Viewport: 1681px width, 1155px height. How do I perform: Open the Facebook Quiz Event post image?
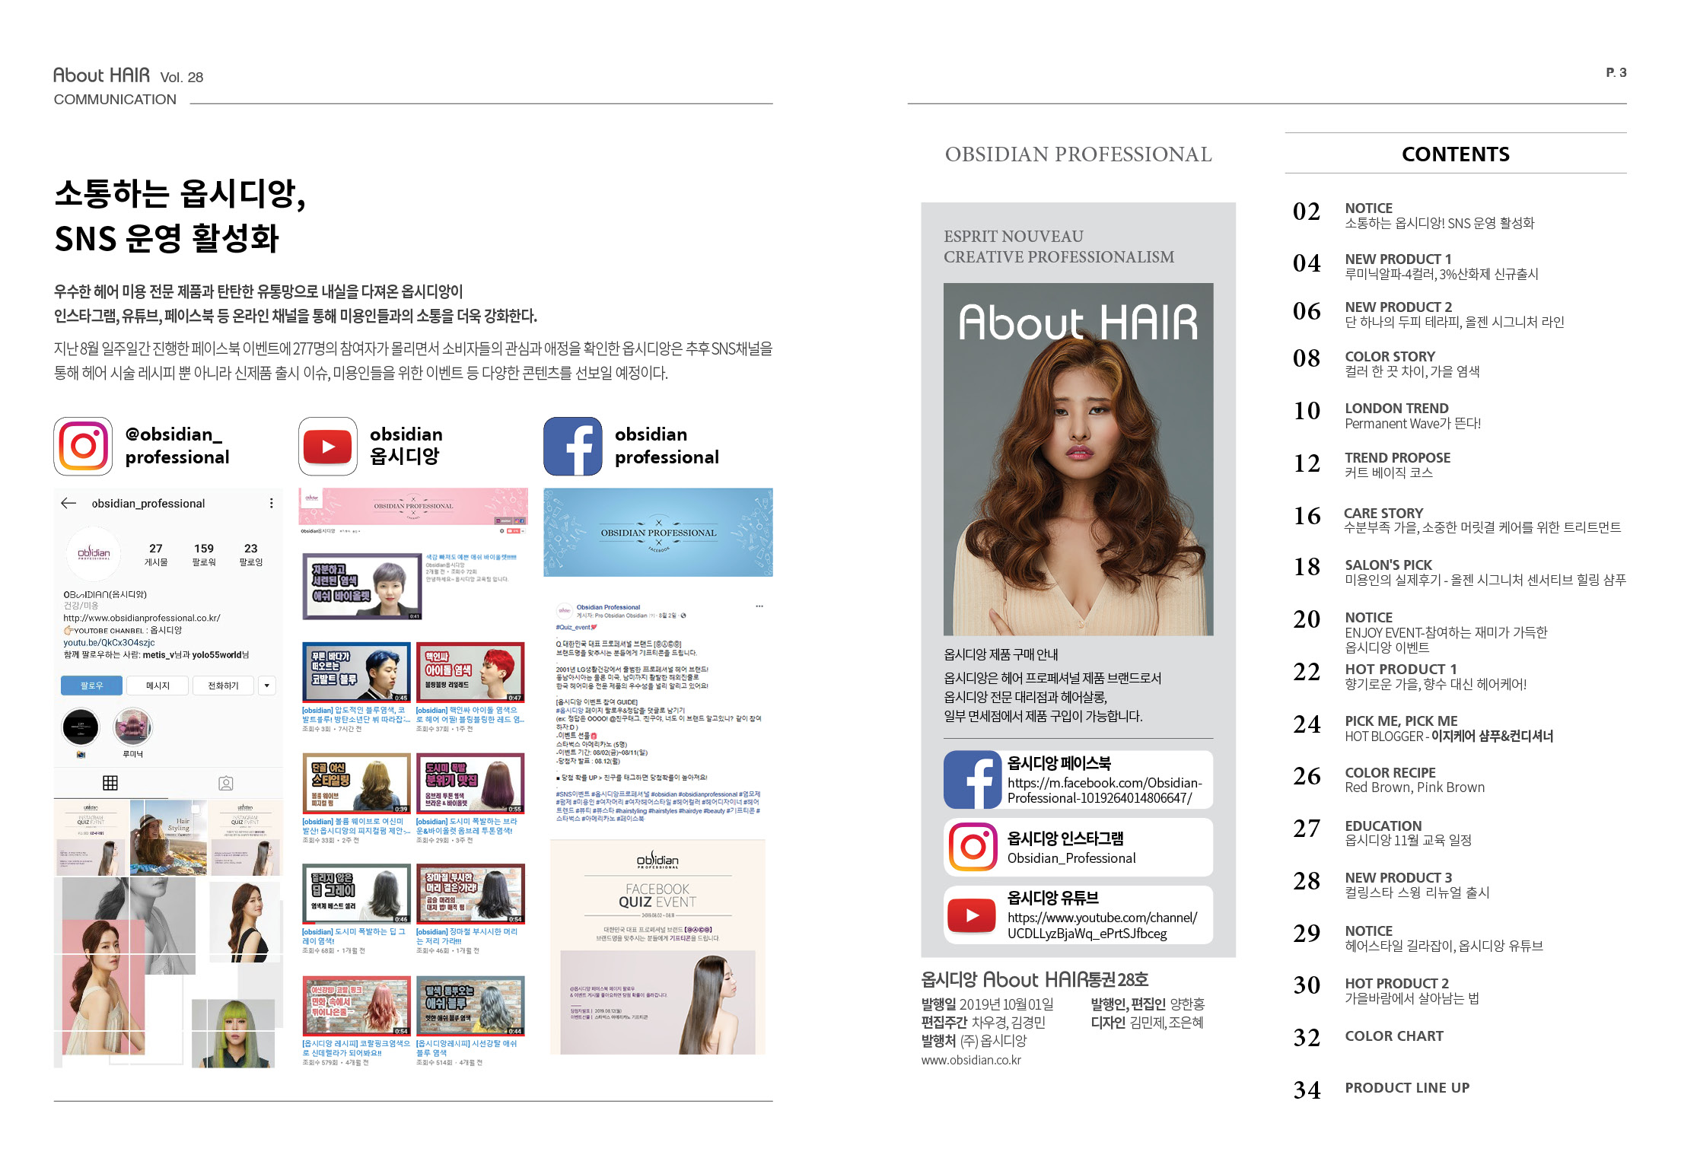658,947
